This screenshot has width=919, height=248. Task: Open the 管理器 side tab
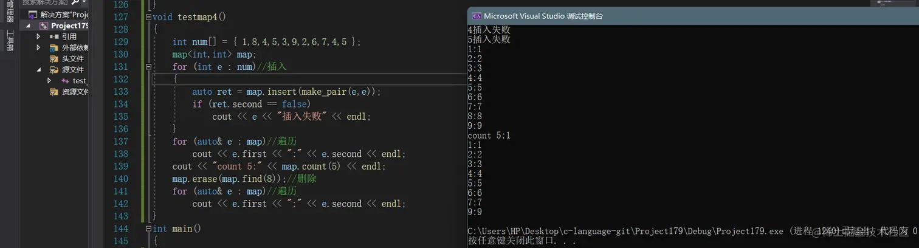(x=10, y=12)
